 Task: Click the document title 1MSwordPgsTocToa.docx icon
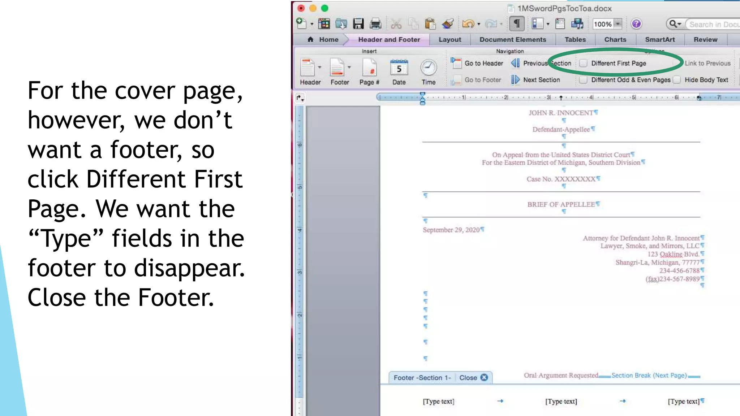pyautogui.click(x=511, y=8)
